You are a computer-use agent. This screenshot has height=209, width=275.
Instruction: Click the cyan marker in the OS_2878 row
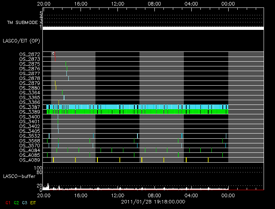coord(68,78)
